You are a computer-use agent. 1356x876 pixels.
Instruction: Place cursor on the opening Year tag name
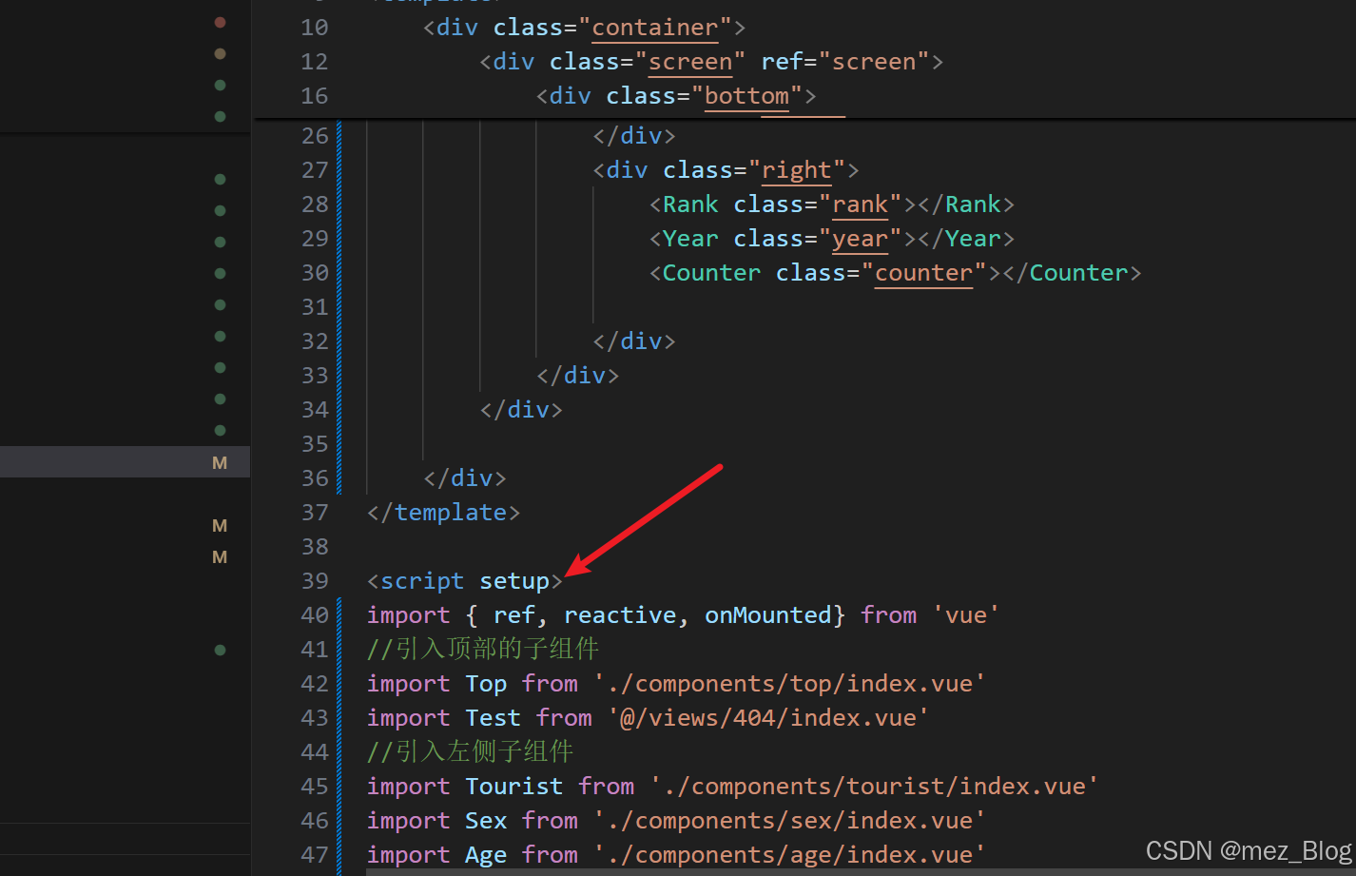(690, 239)
